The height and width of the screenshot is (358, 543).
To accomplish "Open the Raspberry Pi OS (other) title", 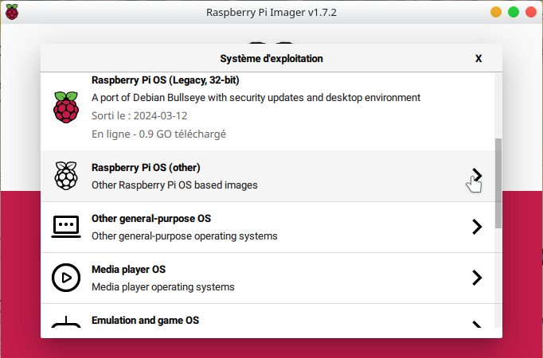I will (x=146, y=168).
